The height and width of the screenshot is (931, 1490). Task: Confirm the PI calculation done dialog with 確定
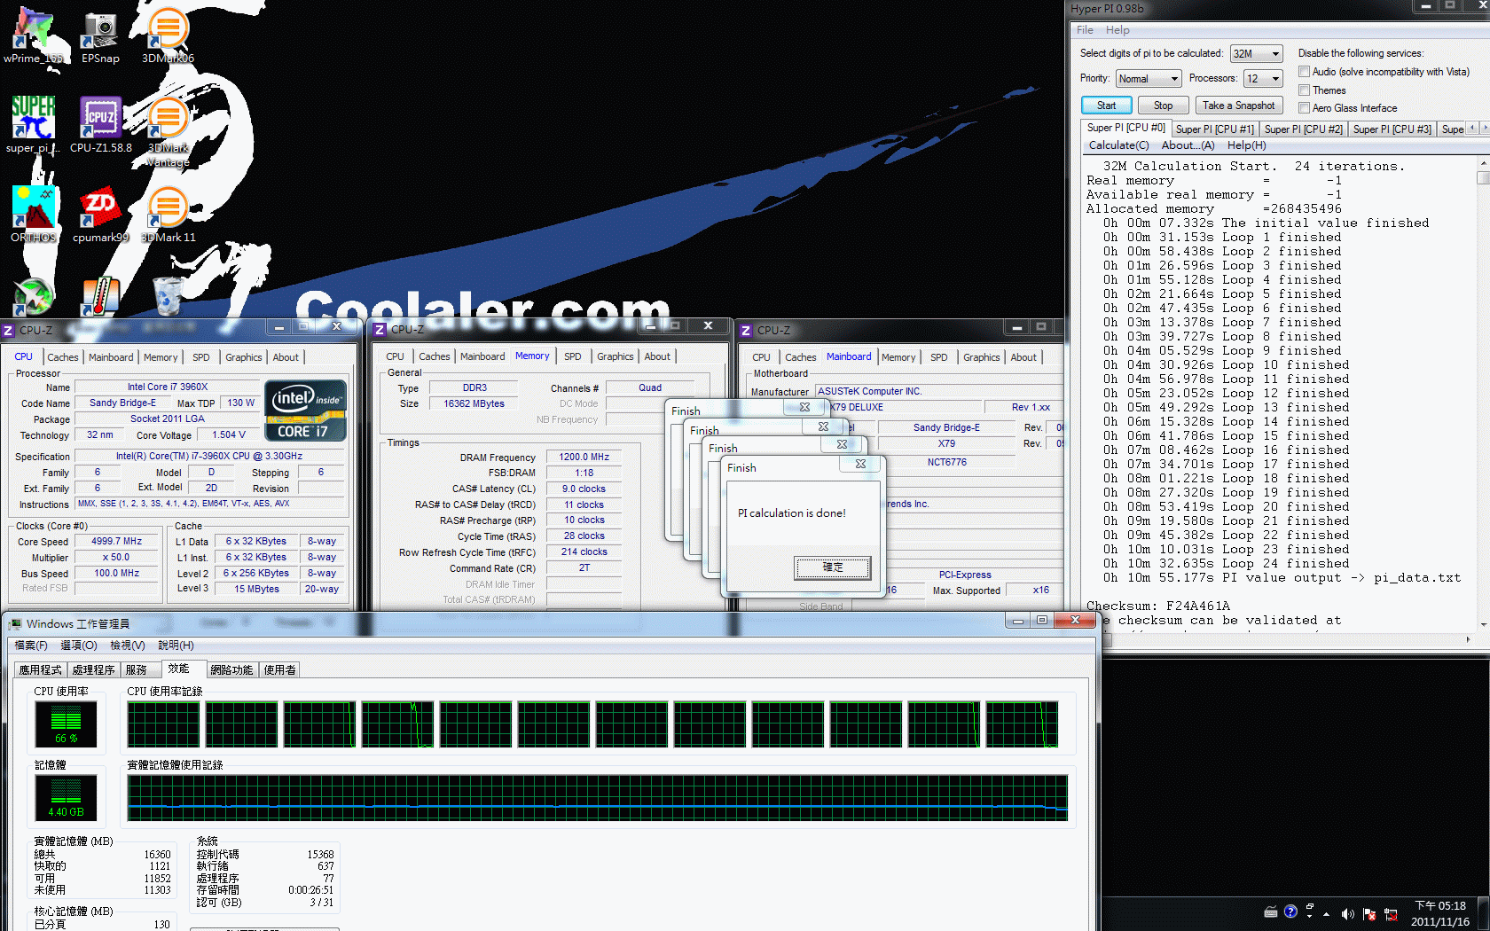pyautogui.click(x=833, y=567)
